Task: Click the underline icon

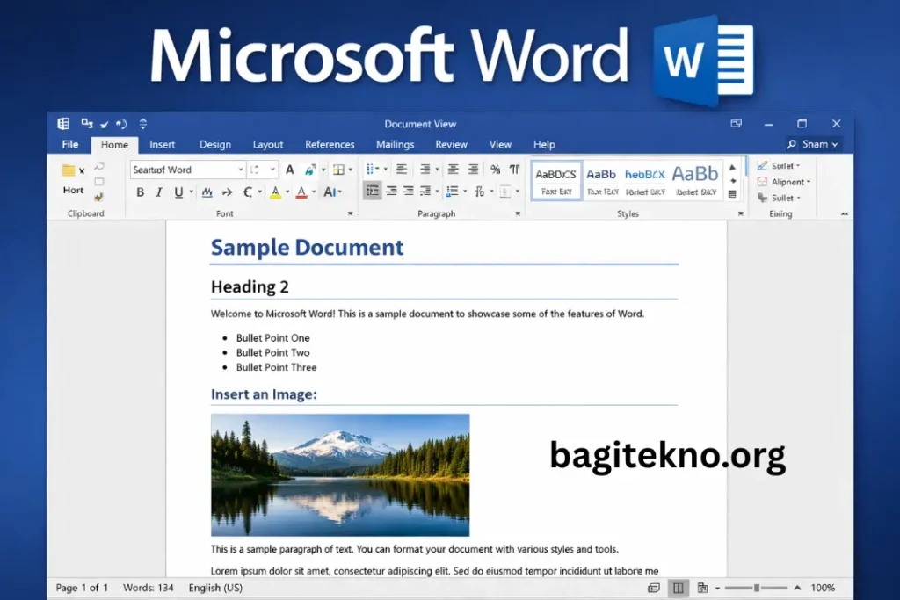Action: coord(178,192)
